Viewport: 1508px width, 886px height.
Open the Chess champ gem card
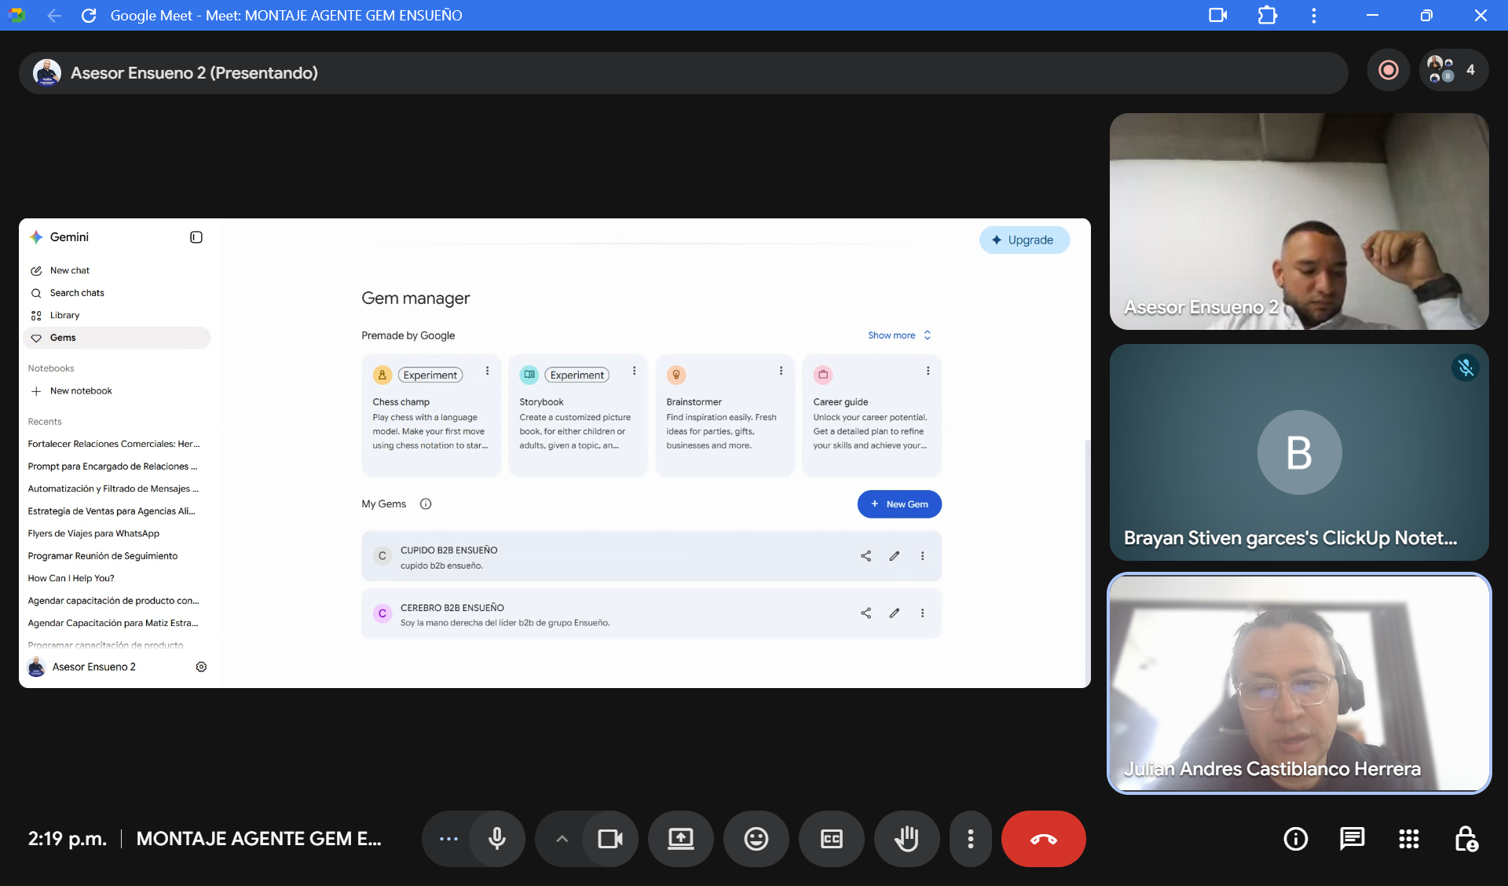point(430,415)
